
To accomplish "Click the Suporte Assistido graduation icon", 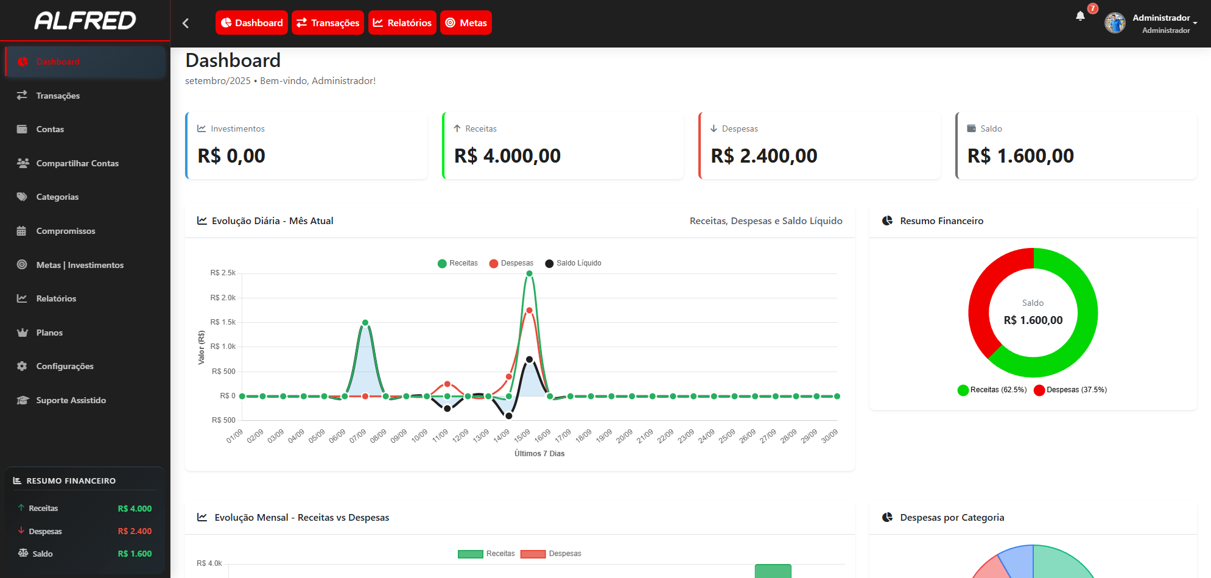I will 23,400.
